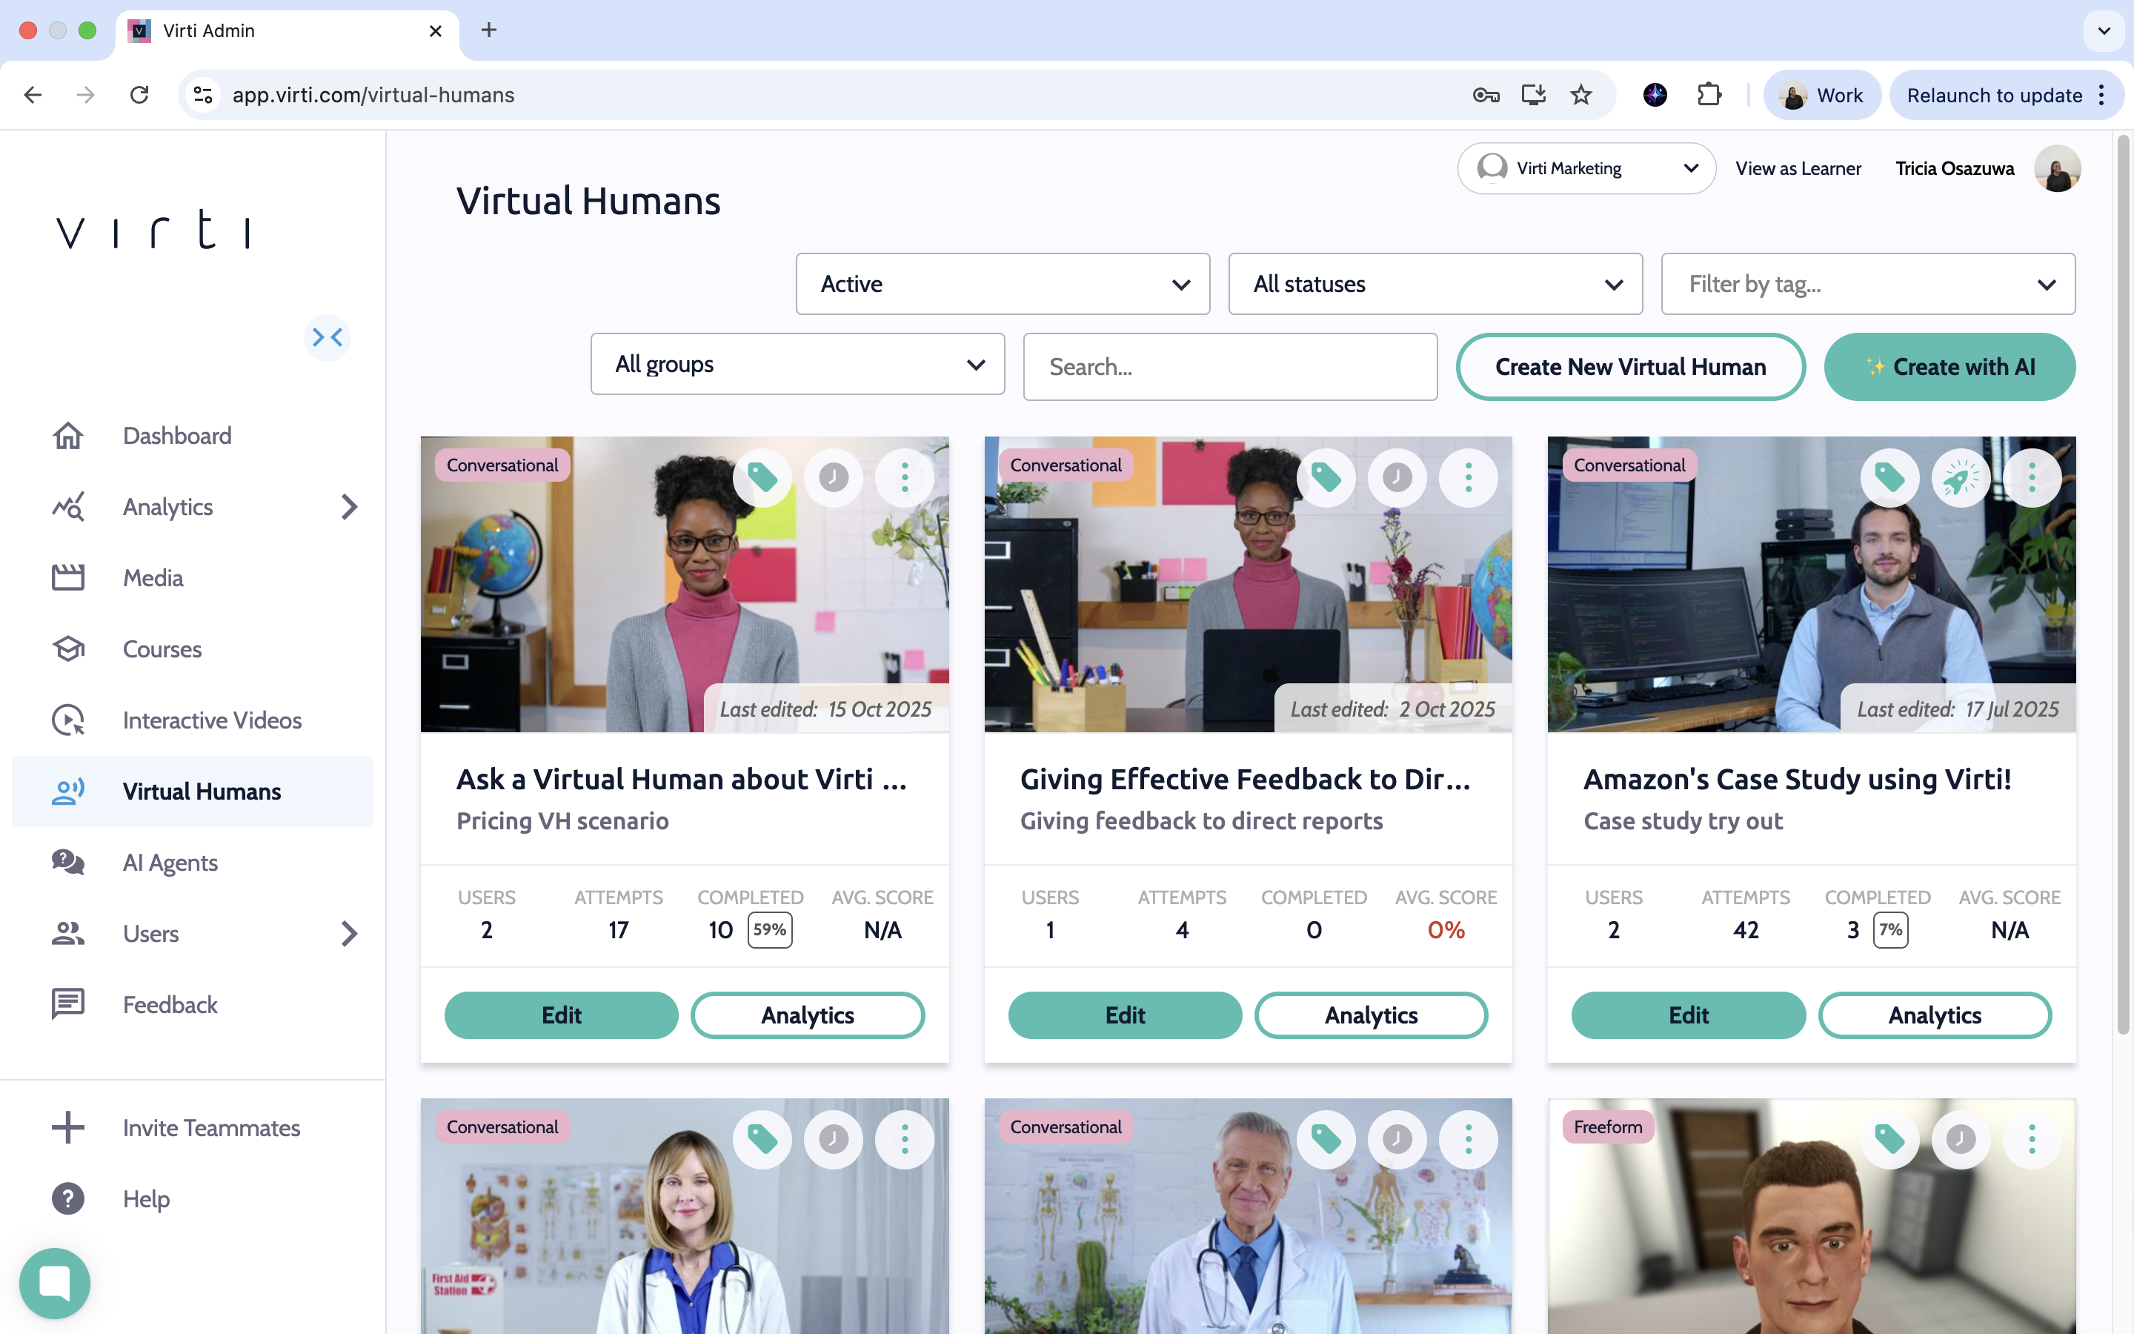This screenshot has width=2134, height=1334.
Task: Open the chat support bubble
Action: pyautogui.click(x=55, y=1282)
